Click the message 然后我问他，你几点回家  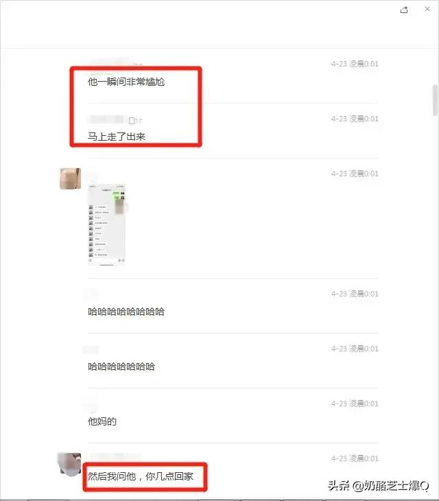pos(141,476)
